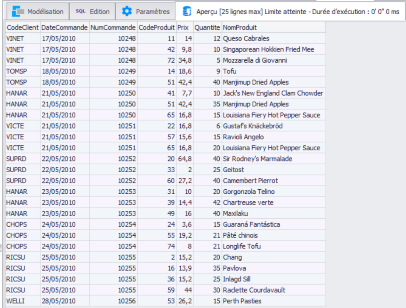Image resolution: width=406 pixels, height=308 pixels.
Task: Click the SQL Edition tab icon
Action: (80, 12)
